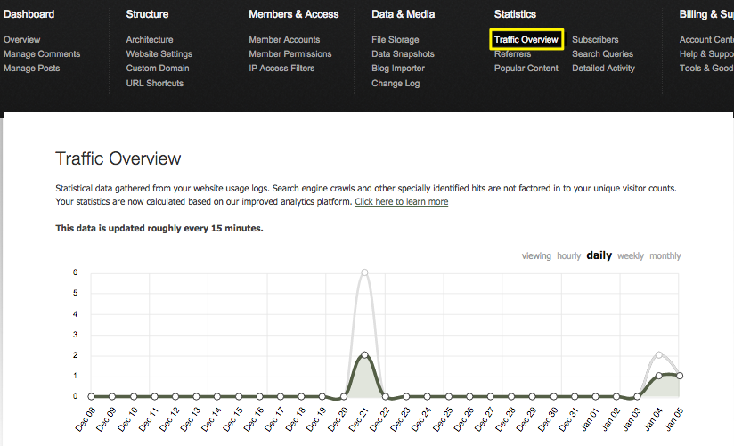Switch chart to hourly view

568,256
